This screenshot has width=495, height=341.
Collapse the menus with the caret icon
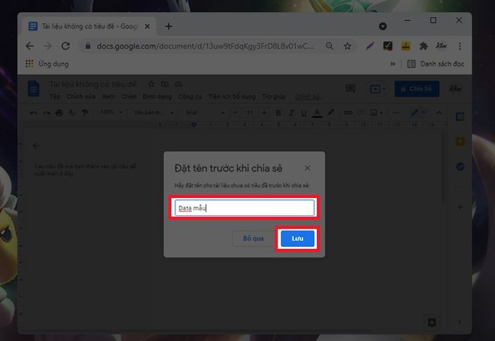(x=439, y=112)
